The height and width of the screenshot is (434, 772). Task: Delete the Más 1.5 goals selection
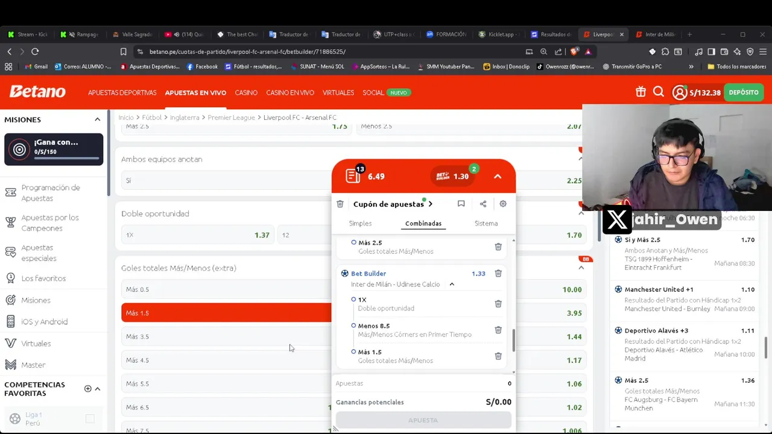498,356
